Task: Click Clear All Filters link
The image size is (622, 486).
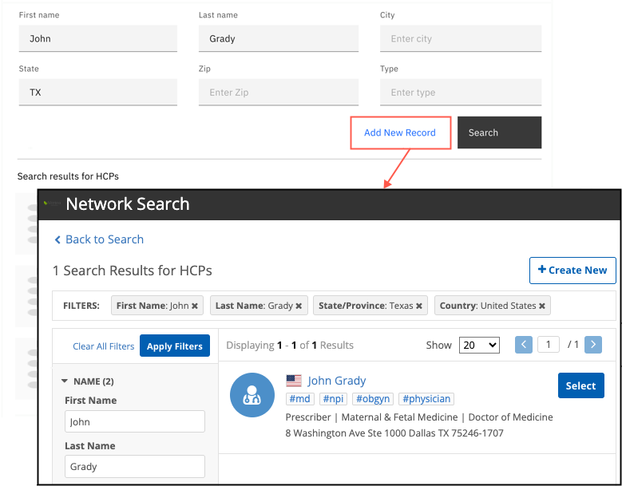Action: [103, 346]
